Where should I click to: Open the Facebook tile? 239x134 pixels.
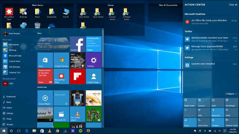(77, 44)
